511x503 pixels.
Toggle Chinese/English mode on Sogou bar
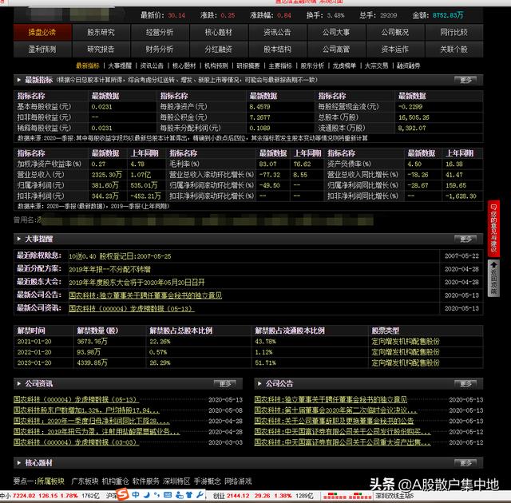click(x=136, y=495)
